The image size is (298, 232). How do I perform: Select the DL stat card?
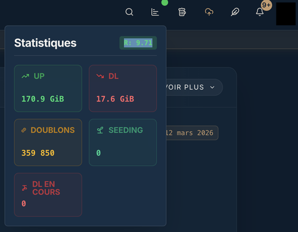point(123,88)
